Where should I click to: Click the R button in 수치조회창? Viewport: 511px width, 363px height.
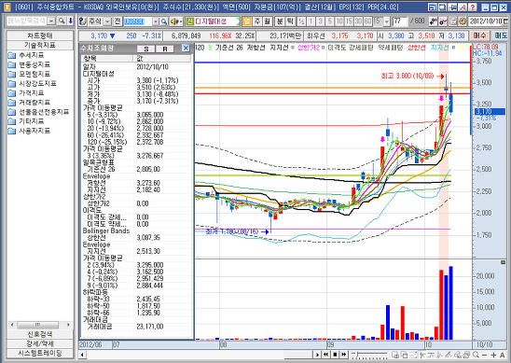pos(165,49)
